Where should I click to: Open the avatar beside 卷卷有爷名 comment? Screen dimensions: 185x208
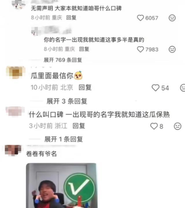click(x=13, y=150)
